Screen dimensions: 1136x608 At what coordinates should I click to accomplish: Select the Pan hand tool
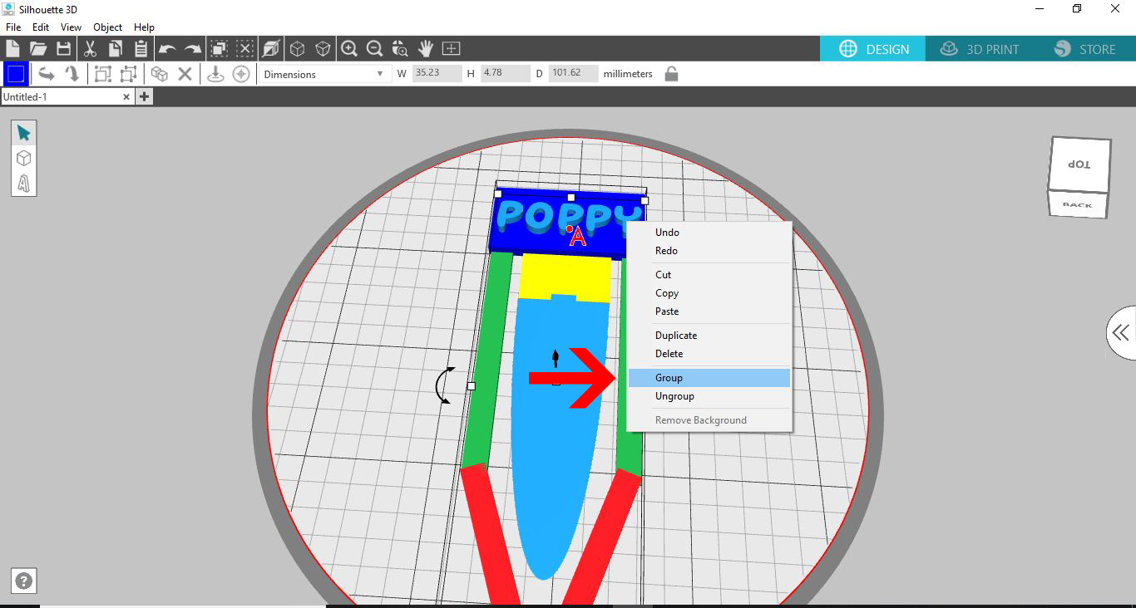[x=426, y=48]
